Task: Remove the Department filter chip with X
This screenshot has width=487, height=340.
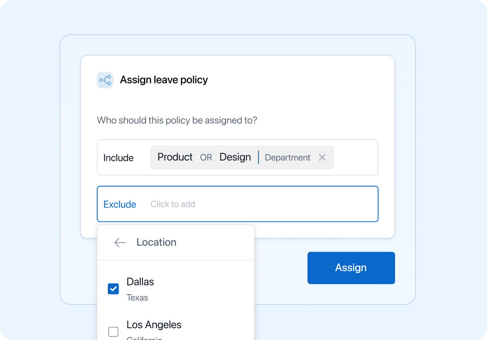Action: click(322, 157)
